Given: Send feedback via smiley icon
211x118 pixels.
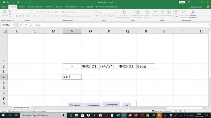Looking at the screenshot, I should pos(208,7).
